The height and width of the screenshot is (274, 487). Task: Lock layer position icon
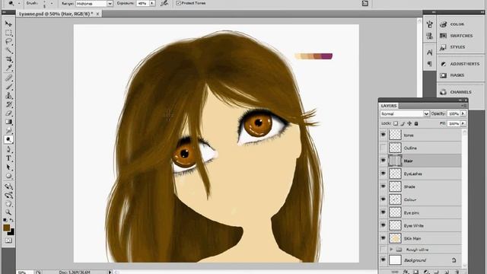click(x=409, y=123)
